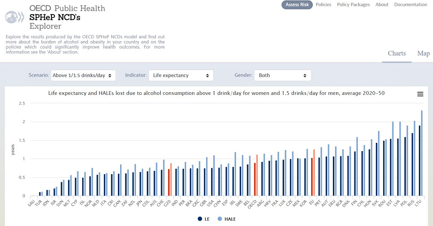Open the About section
This screenshot has width=433, height=226.
point(382,5)
